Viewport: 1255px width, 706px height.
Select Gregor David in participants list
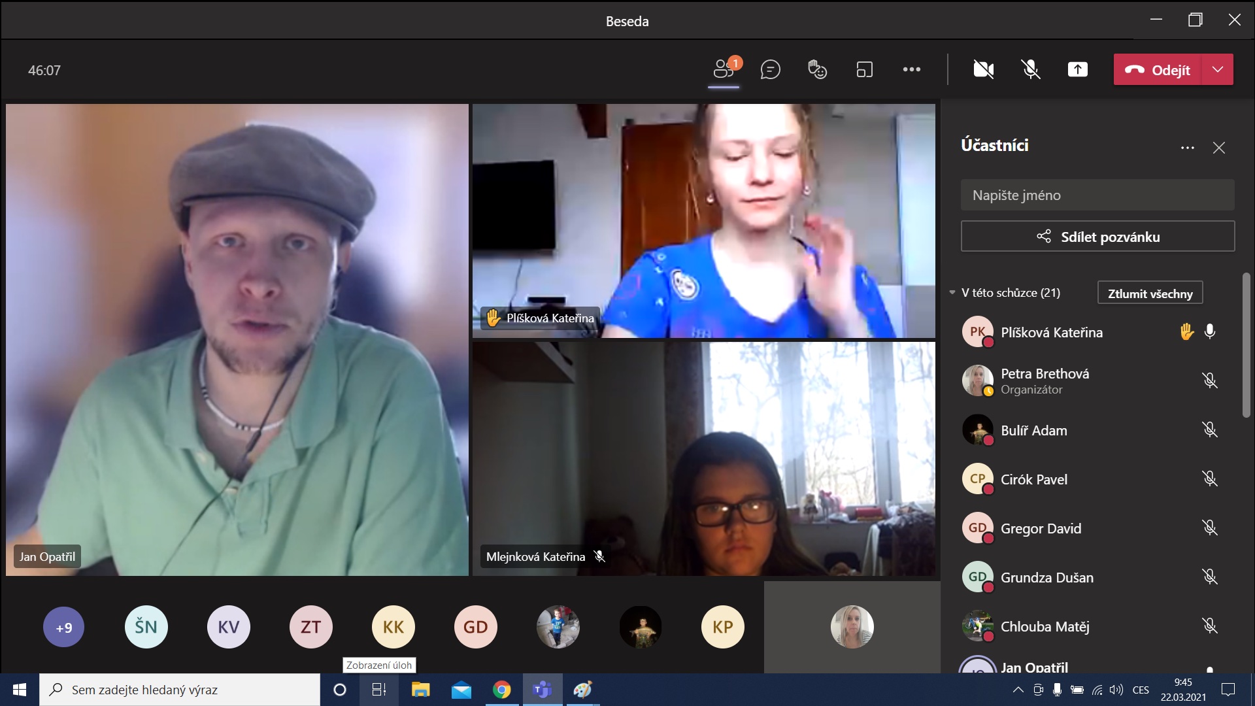point(1041,528)
